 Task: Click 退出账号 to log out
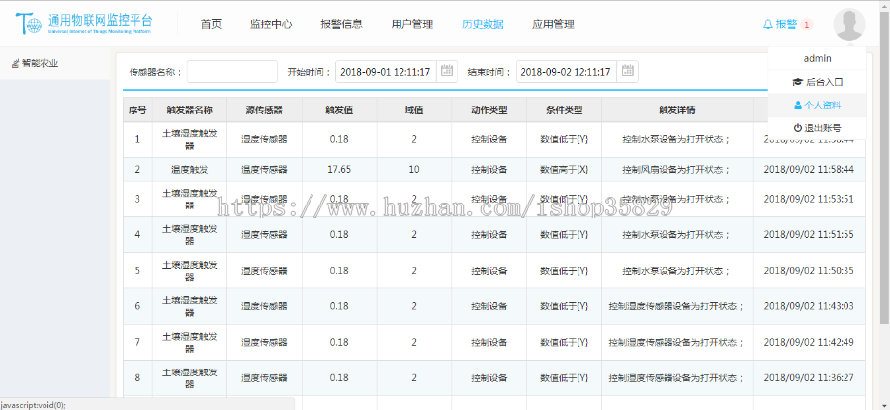(x=818, y=128)
